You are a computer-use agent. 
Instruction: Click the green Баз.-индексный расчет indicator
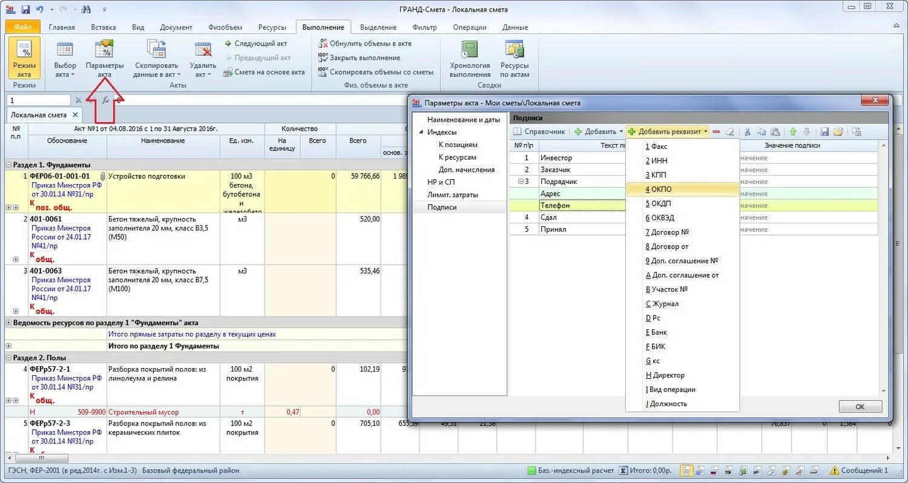(531, 470)
